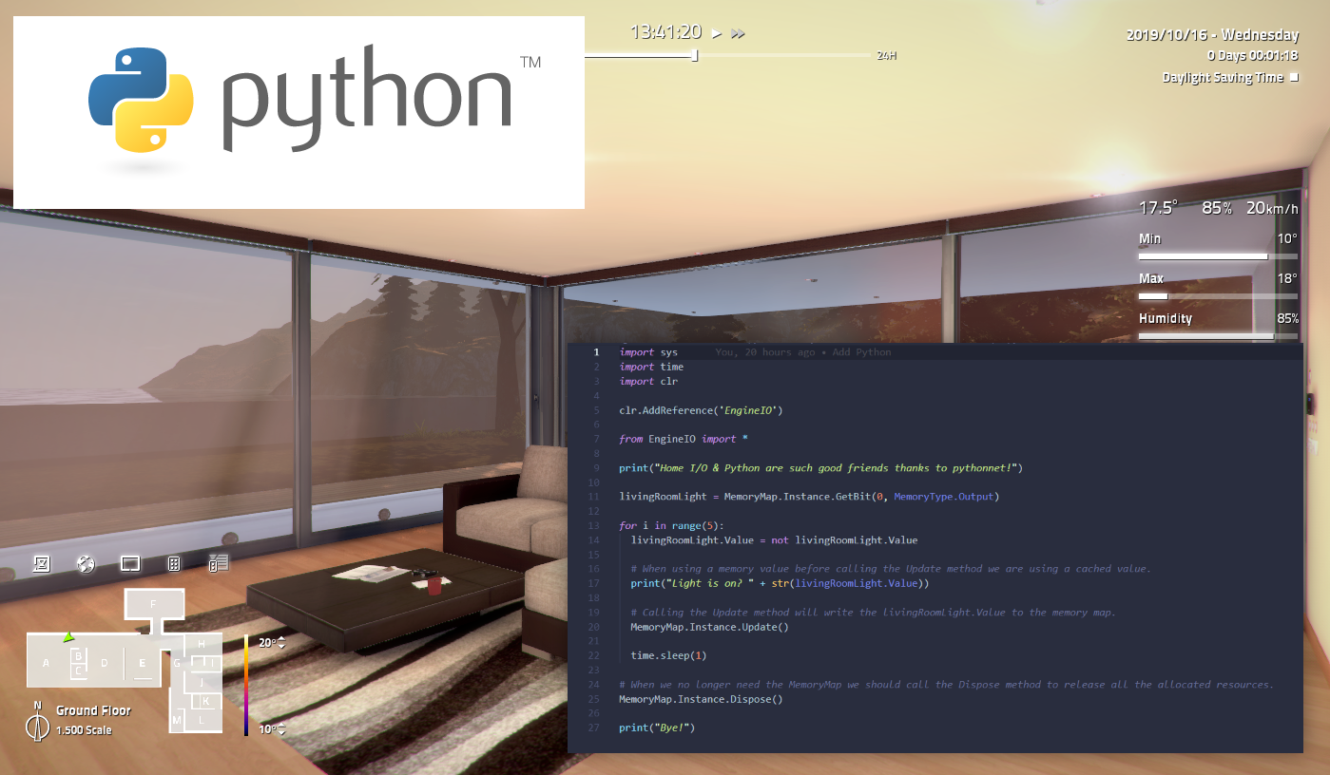Viewport: 1330px width, 775px height.
Task: Click the green player position arrow
Action: tap(68, 637)
